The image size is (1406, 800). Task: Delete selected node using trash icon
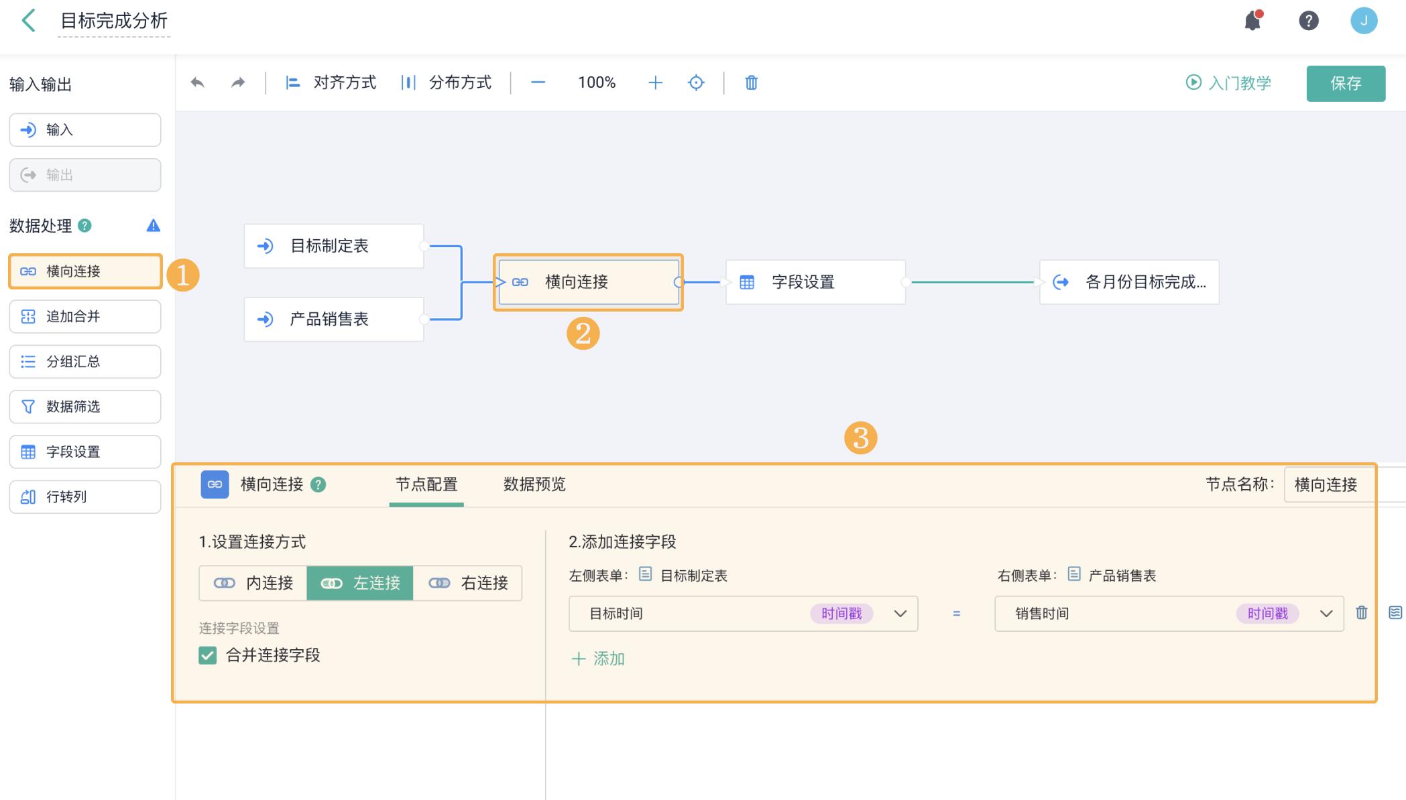[751, 82]
